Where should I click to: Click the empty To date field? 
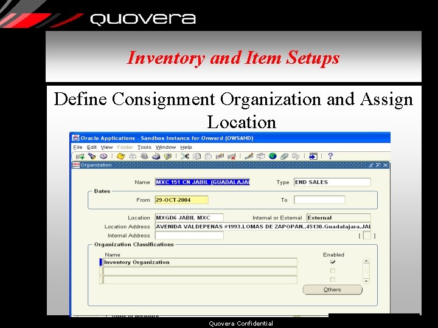point(319,200)
